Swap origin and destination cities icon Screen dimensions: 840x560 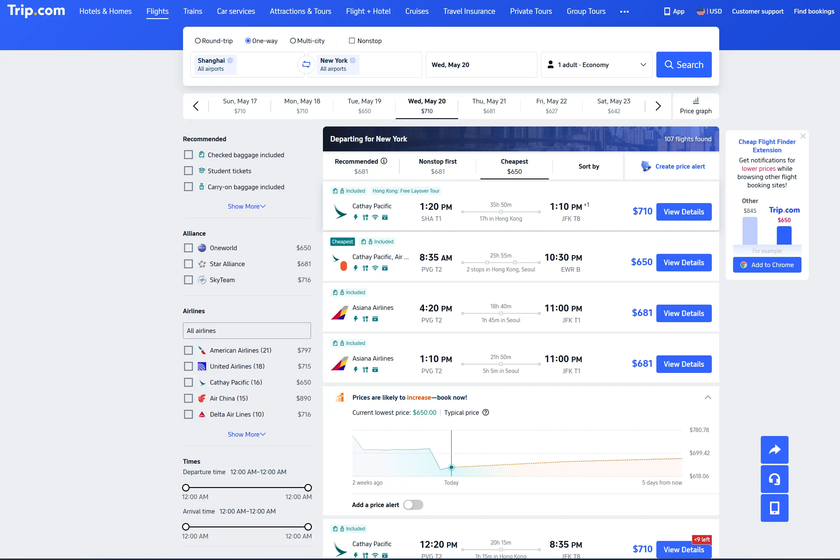pos(306,65)
